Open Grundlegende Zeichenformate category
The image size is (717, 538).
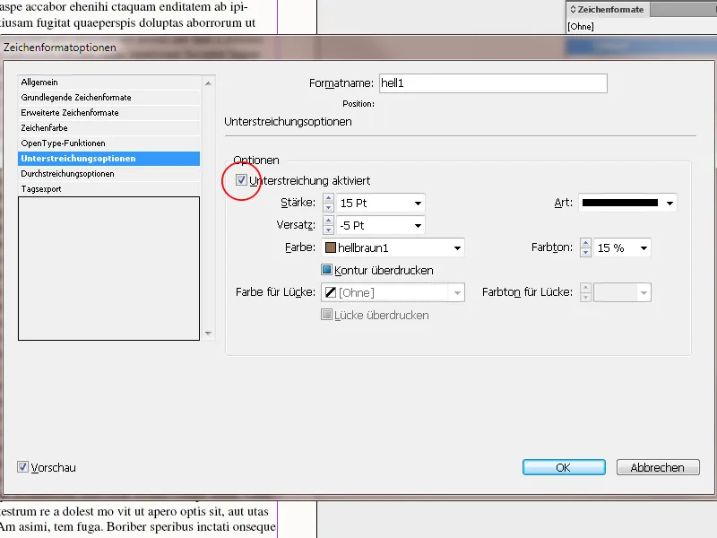[x=108, y=98]
